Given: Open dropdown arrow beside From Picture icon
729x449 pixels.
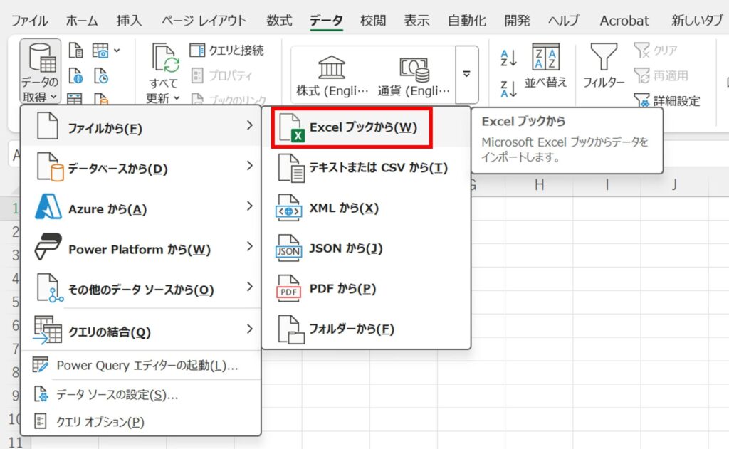Looking at the screenshot, I should (117, 51).
